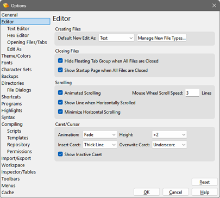
Task: Open Text Editor options page
Action: tap(18, 28)
